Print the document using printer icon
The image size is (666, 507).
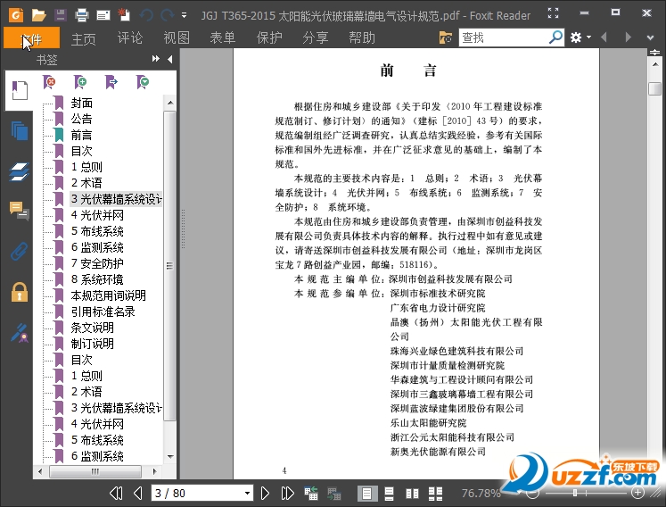coord(81,15)
